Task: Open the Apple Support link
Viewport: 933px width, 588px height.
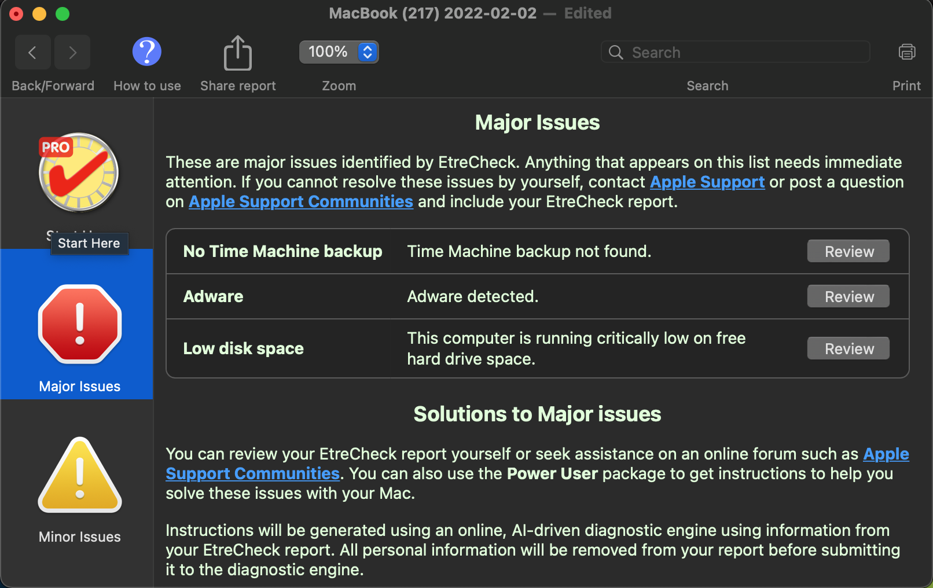Action: click(707, 182)
